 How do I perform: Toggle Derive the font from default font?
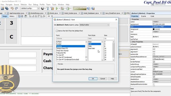(57, 31)
